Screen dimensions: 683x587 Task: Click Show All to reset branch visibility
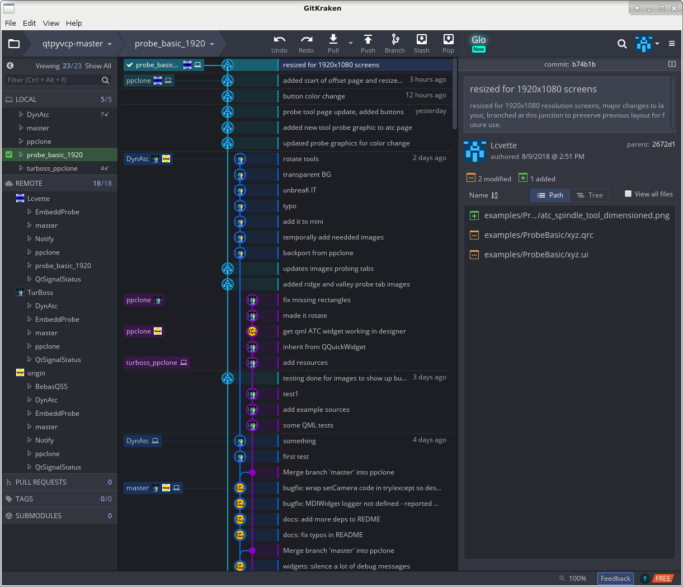click(x=98, y=65)
